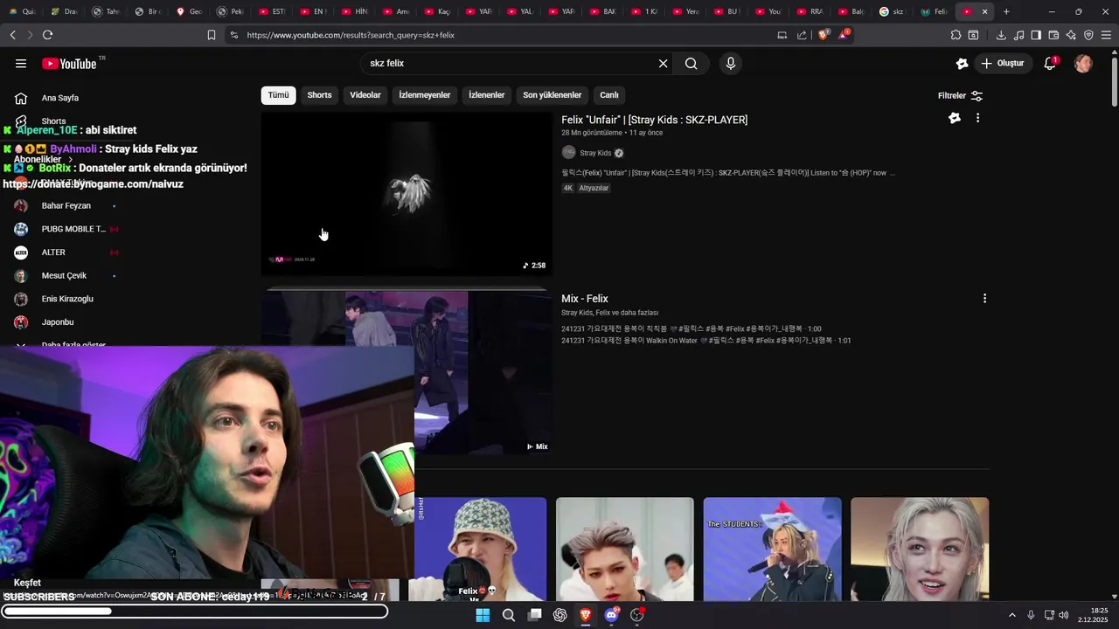1119x629 pixels.
Task: Select the Son yüklenenler filter chip
Action: tap(552, 95)
